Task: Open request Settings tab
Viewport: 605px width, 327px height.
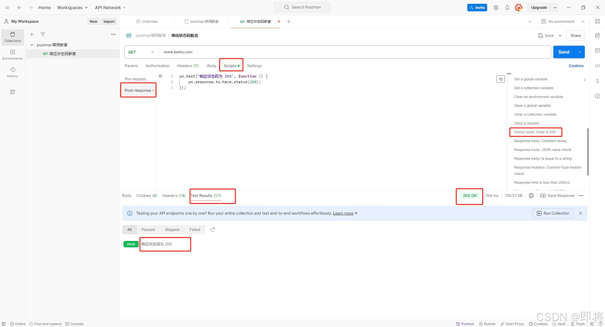Action: 254,66
